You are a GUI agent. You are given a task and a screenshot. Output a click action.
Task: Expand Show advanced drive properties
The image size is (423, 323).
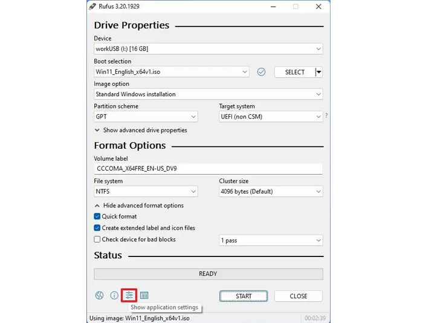pyautogui.click(x=141, y=130)
